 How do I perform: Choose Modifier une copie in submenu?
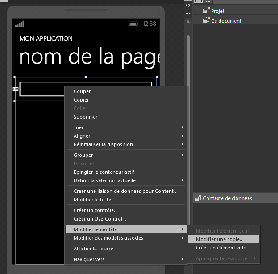224,239
